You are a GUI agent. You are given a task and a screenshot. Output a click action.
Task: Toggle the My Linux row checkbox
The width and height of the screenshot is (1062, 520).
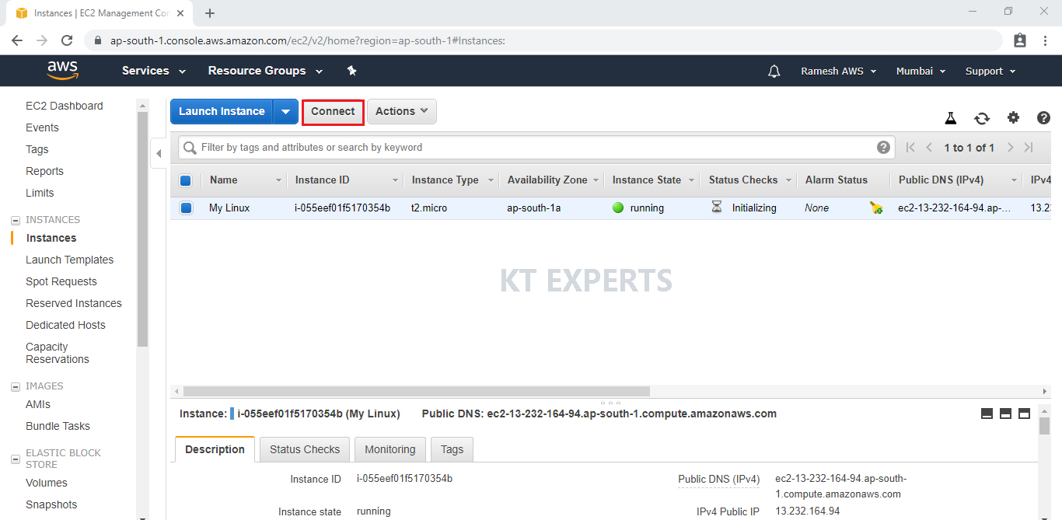185,208
